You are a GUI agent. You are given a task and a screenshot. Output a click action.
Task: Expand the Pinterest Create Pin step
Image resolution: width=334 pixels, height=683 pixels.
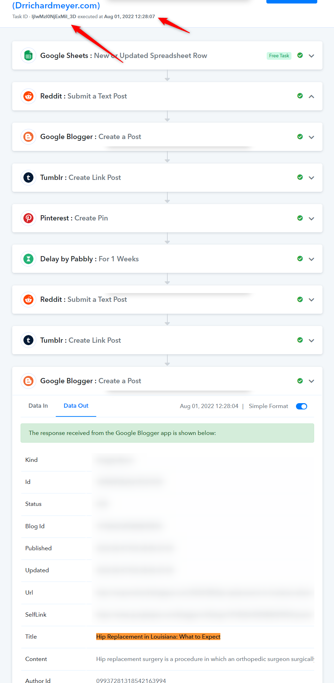pyautogui.click(x=311, y=218)
